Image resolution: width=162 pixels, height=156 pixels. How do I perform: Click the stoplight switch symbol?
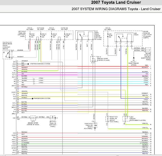[x=7, y=54]
